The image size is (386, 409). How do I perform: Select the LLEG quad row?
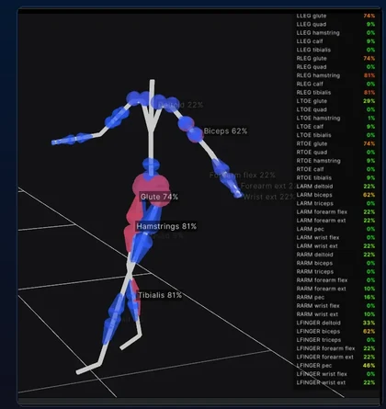[x=335, y=24]
